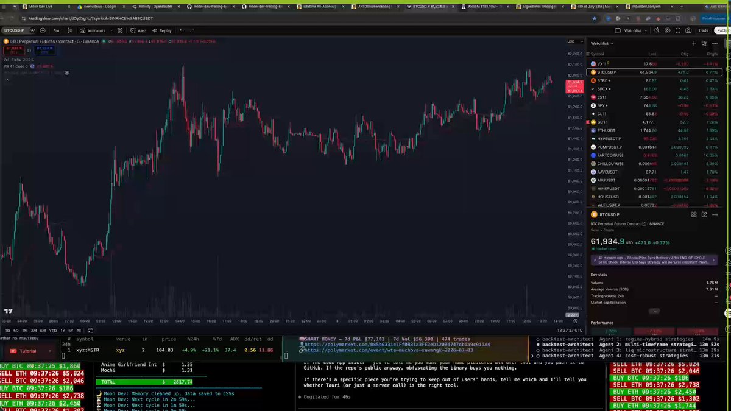Image resolution: width=731 pixels, height=411 pixels.
Task: Take a chart snapshot with camera icon
Action: coord(688,30)
